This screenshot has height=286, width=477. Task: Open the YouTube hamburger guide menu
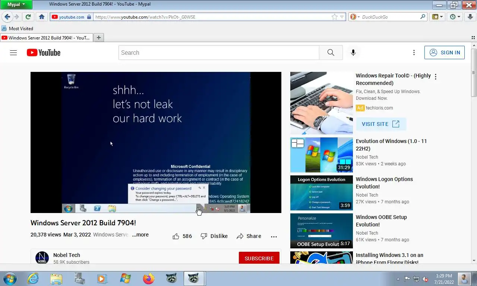(x=13, y=53)
